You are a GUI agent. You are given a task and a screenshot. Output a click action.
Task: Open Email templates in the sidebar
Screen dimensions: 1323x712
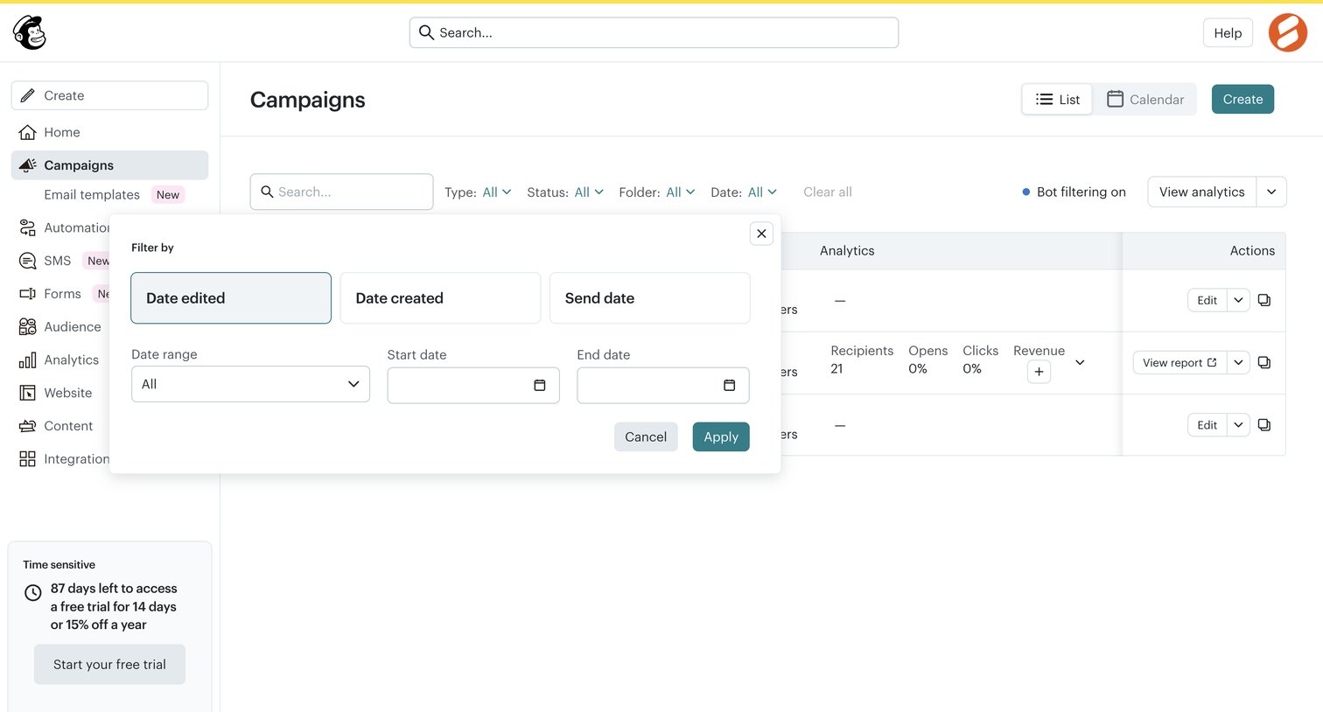(x=92, y=195)
